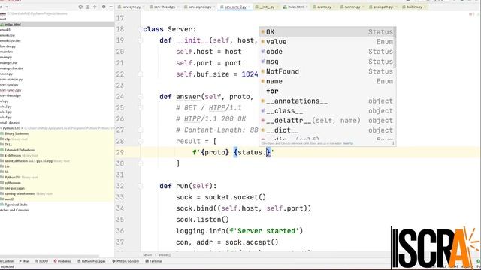Select serv-asyncio.py in project tree
The height and width of the screenshot is (270, 481).
(x=11, y=79)
